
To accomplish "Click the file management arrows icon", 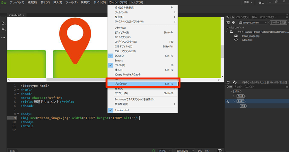I will click(3, 29).
